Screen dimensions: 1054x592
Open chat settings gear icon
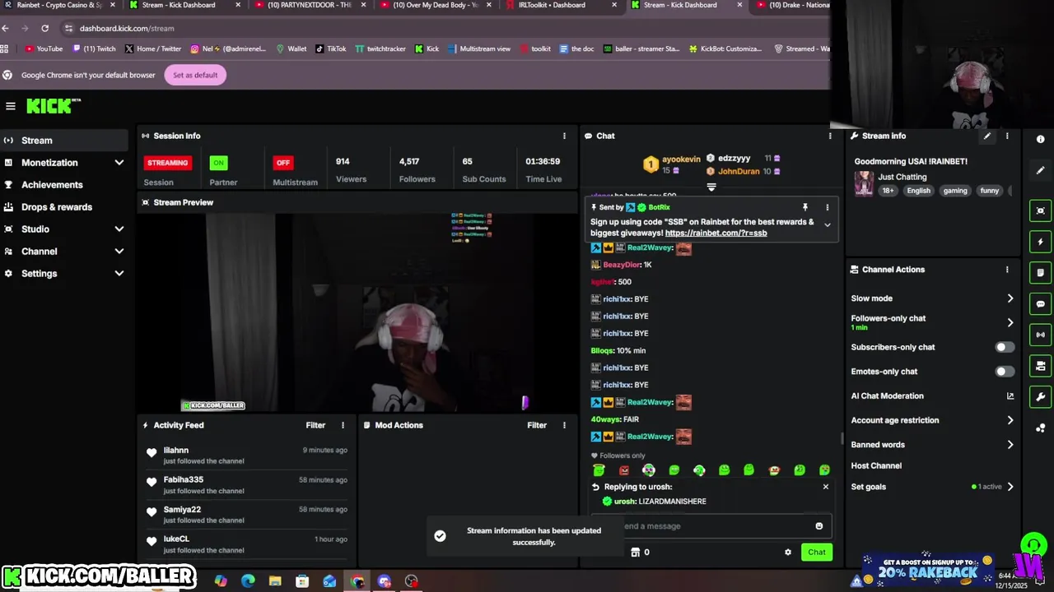coord(788,553)
